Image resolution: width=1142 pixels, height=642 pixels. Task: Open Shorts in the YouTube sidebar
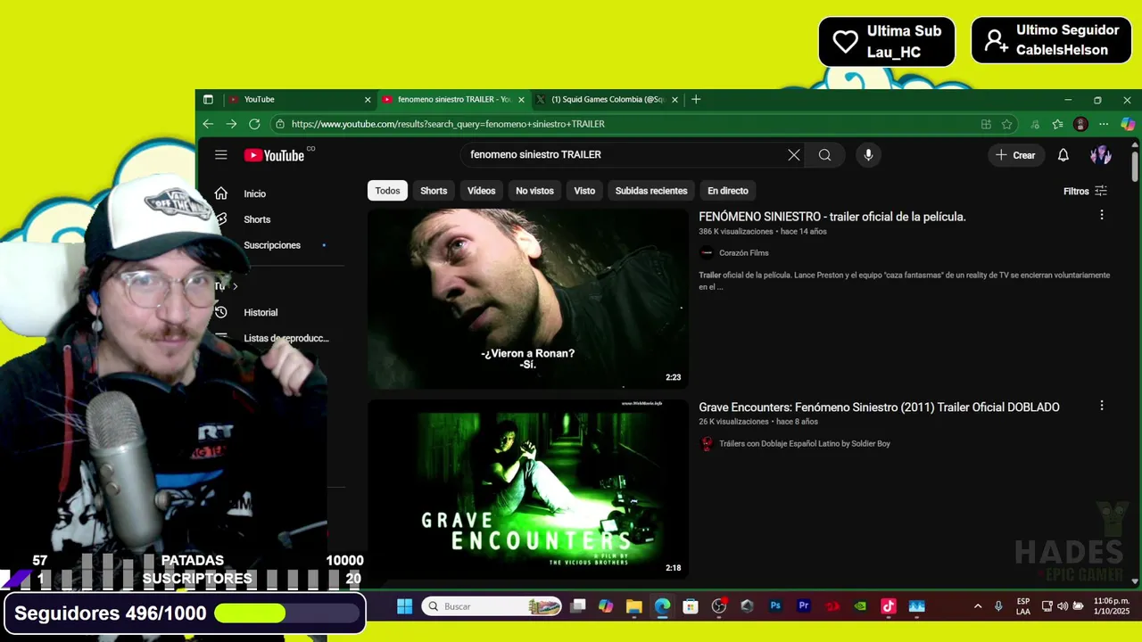tap(257, 219)
